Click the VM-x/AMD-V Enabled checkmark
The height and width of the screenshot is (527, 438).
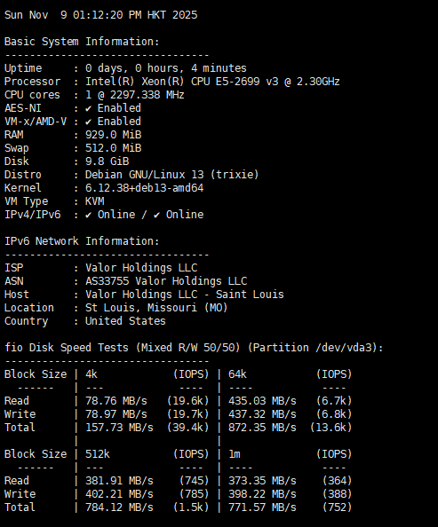89,122
